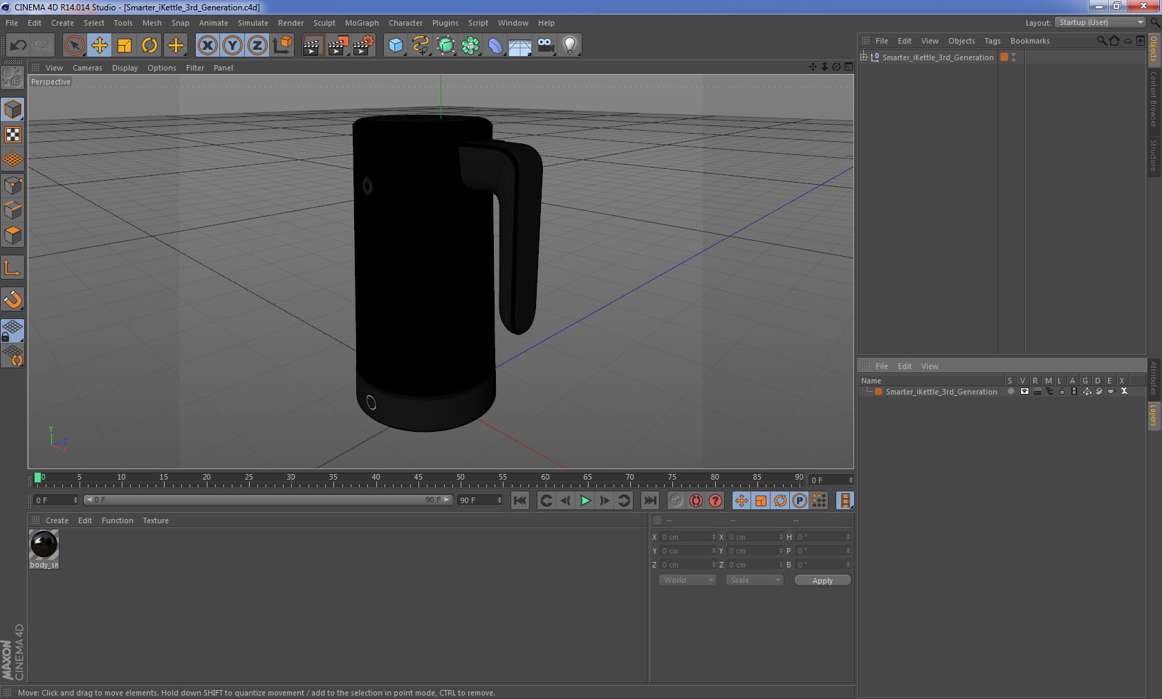
Task: Activate the Rotate tool in top toolbar
Action: [149, 46]
